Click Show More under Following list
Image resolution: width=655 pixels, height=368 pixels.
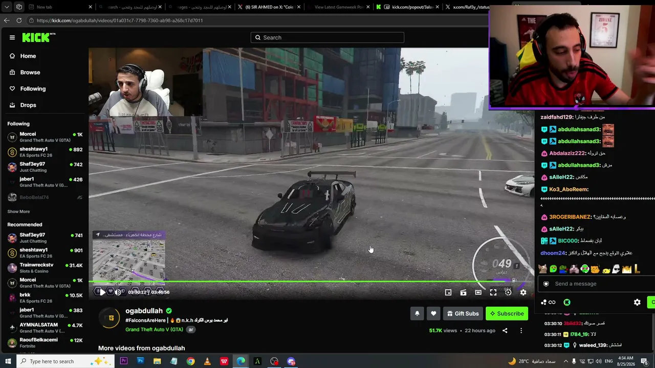18,212
